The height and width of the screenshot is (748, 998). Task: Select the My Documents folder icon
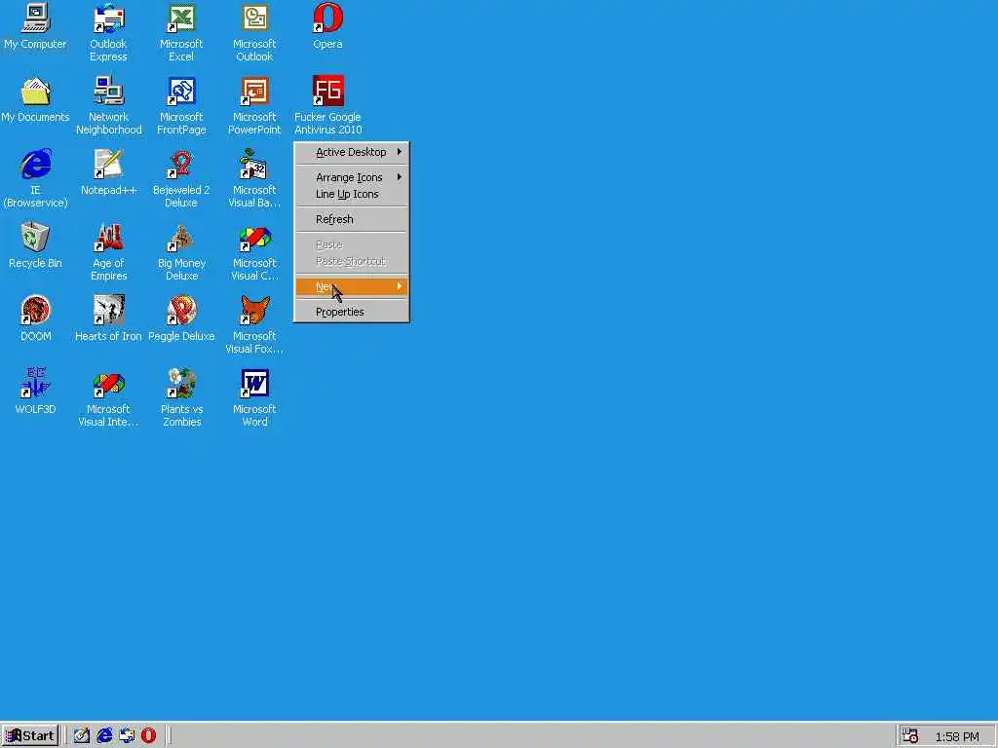pos(35,99)
